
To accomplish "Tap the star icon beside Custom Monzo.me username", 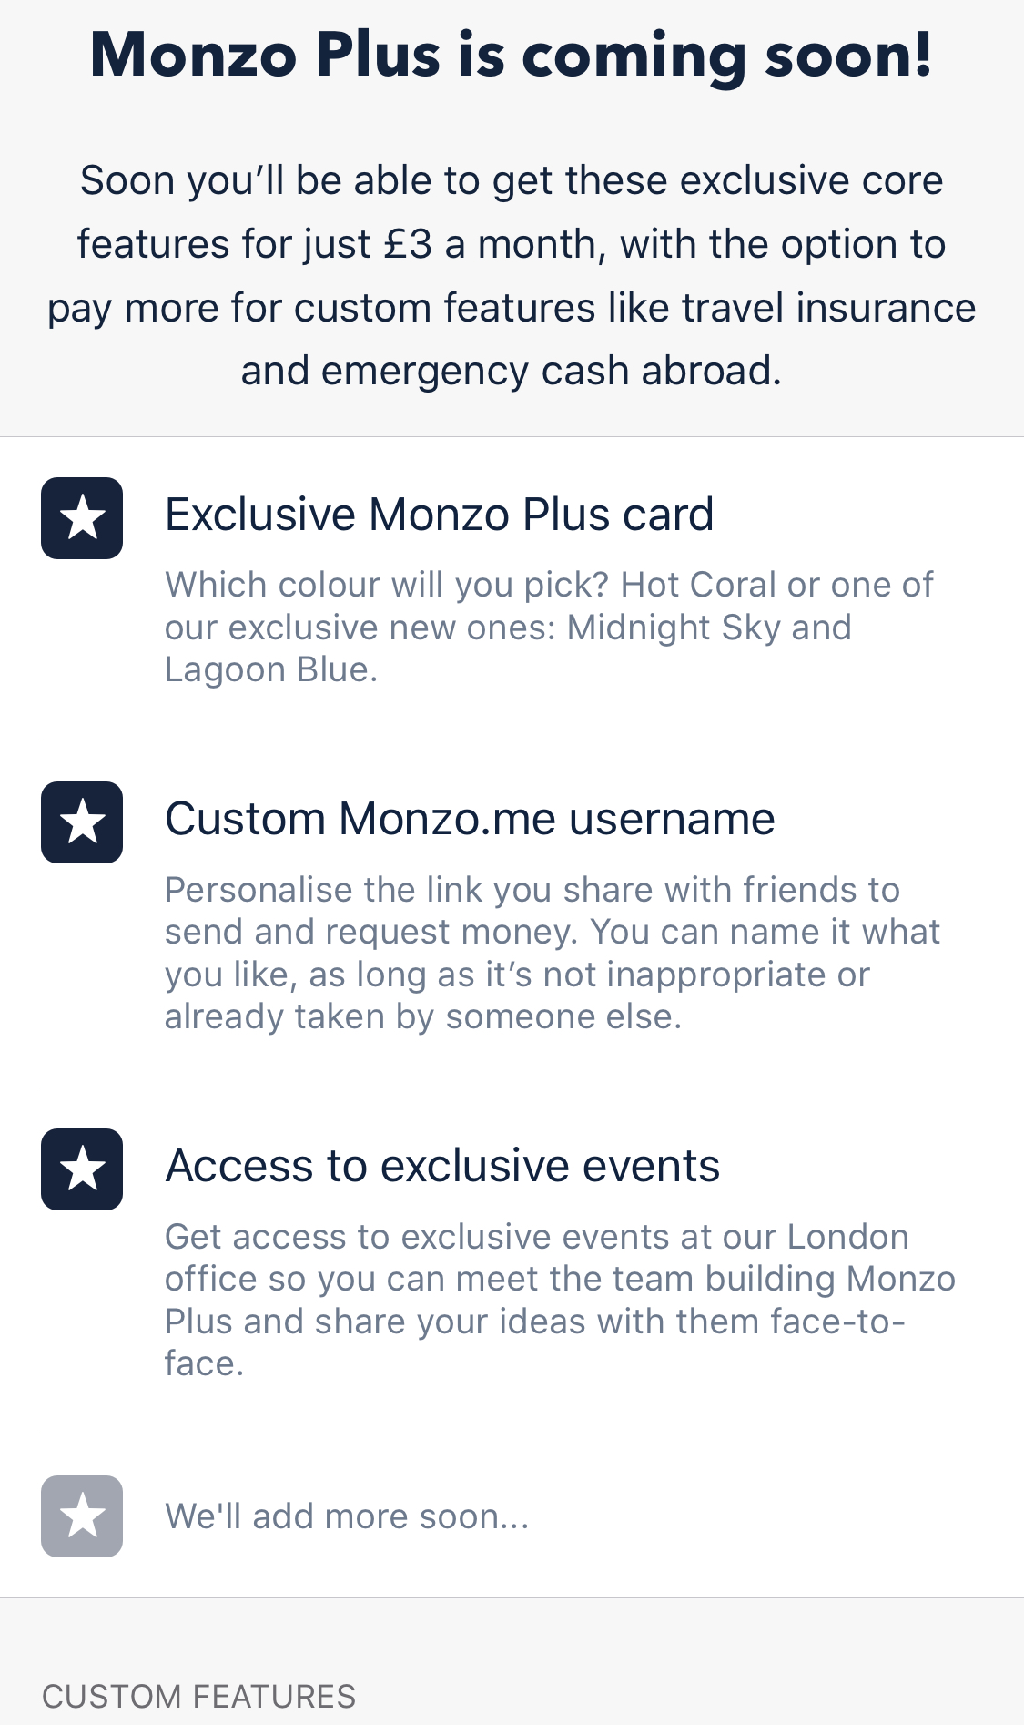I will pos(82,822).
